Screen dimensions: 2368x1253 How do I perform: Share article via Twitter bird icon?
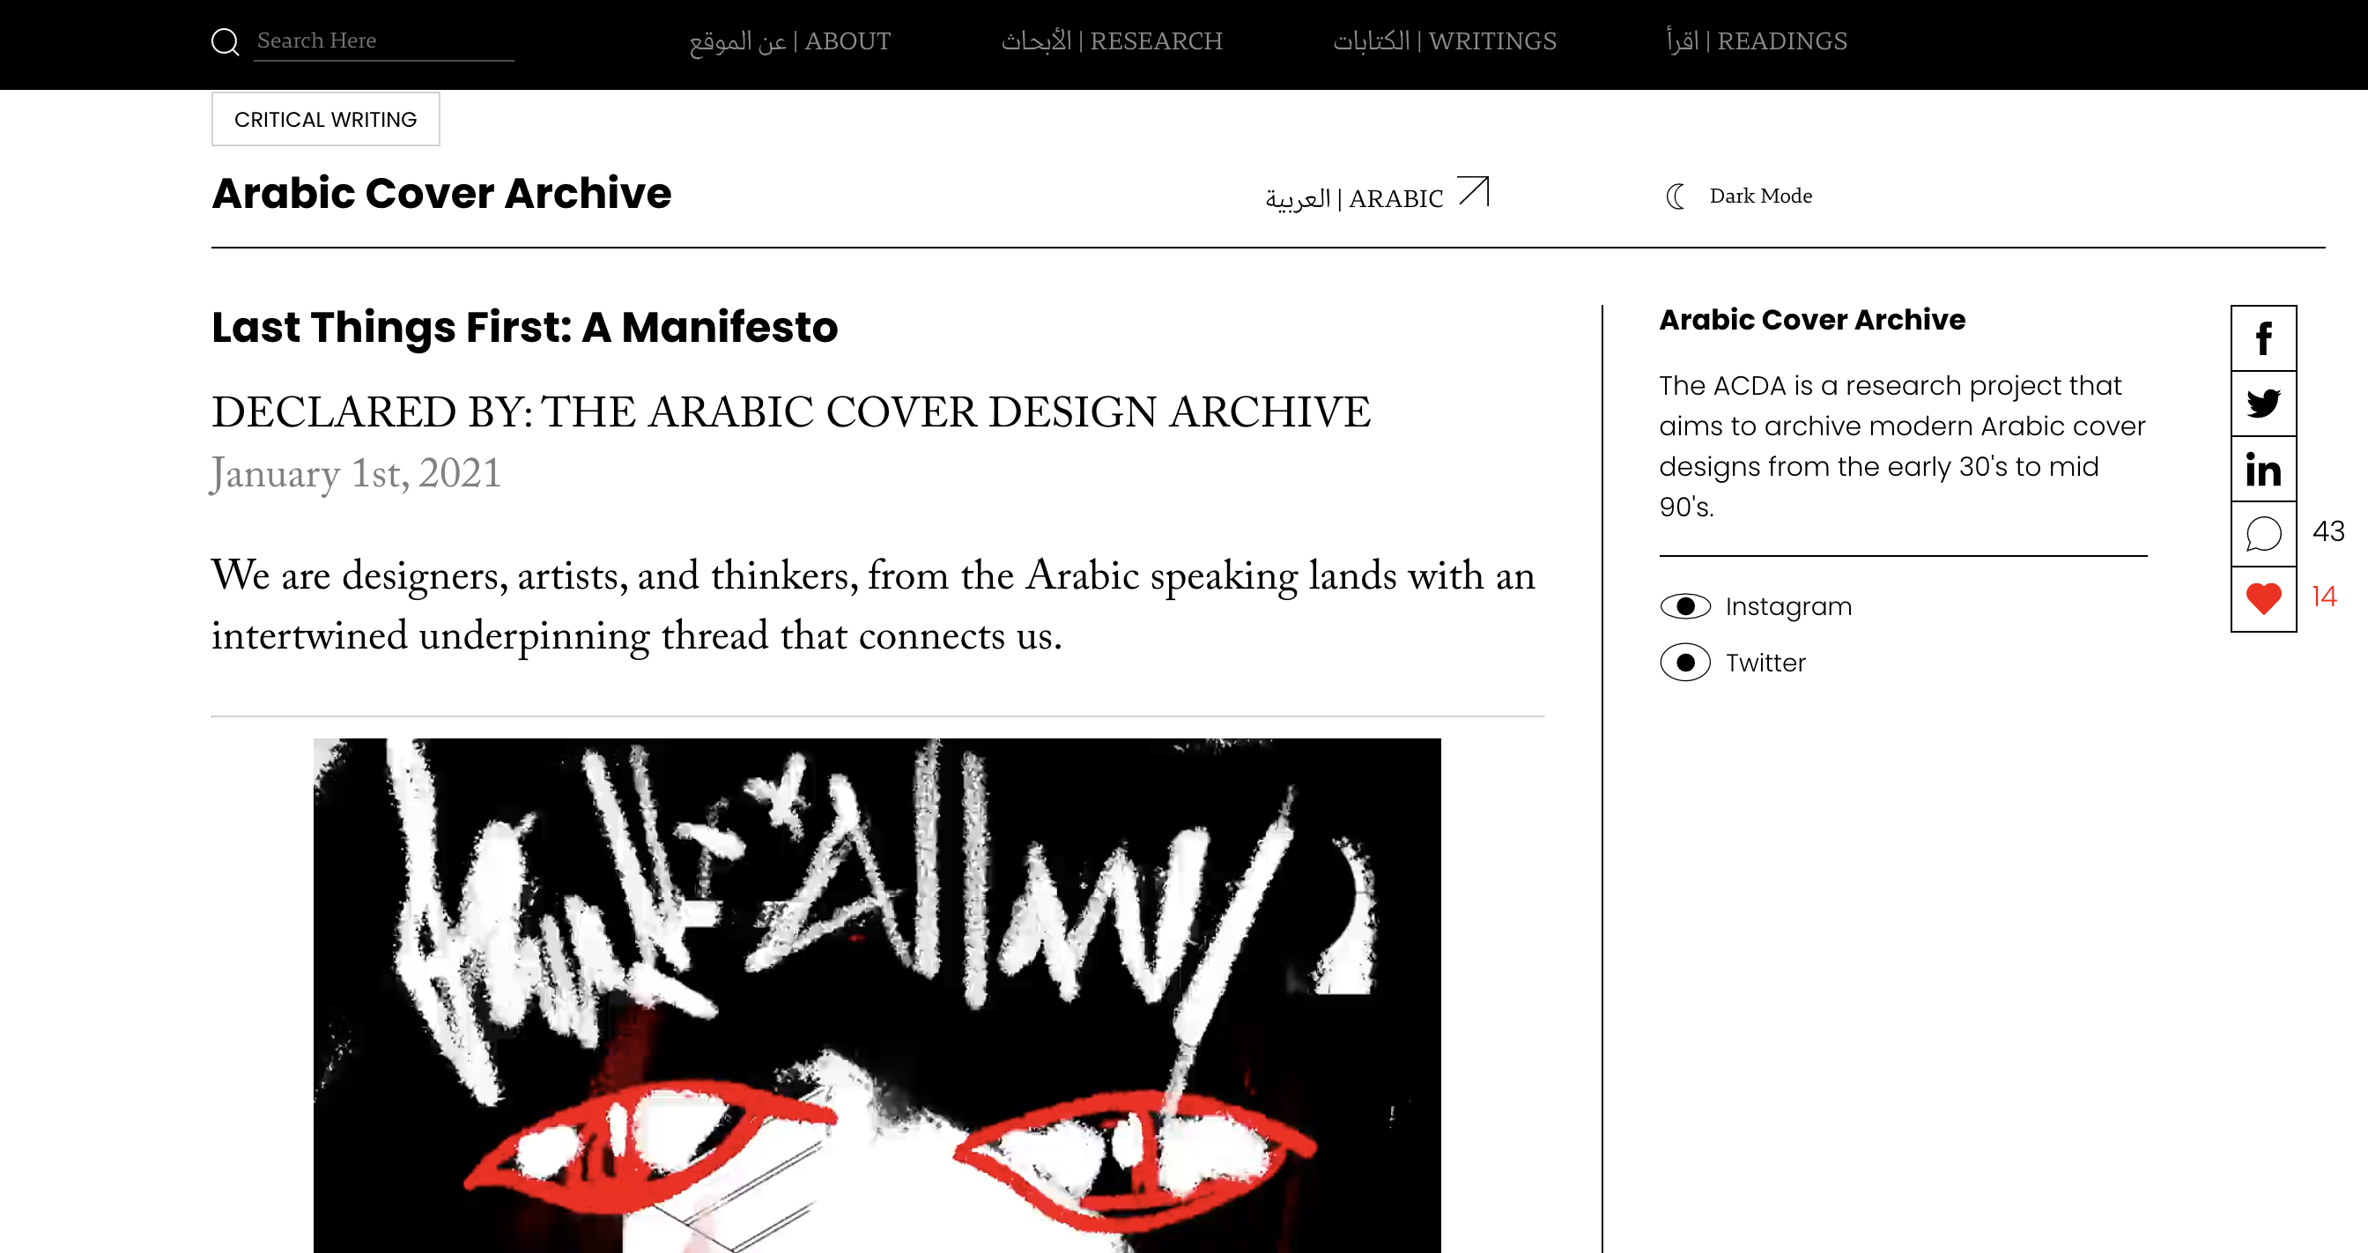pos(2263,404)
